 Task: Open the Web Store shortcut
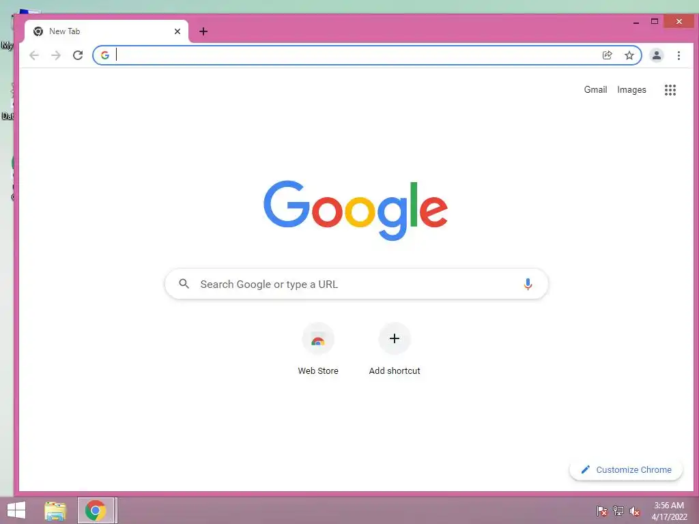(318, 350)
